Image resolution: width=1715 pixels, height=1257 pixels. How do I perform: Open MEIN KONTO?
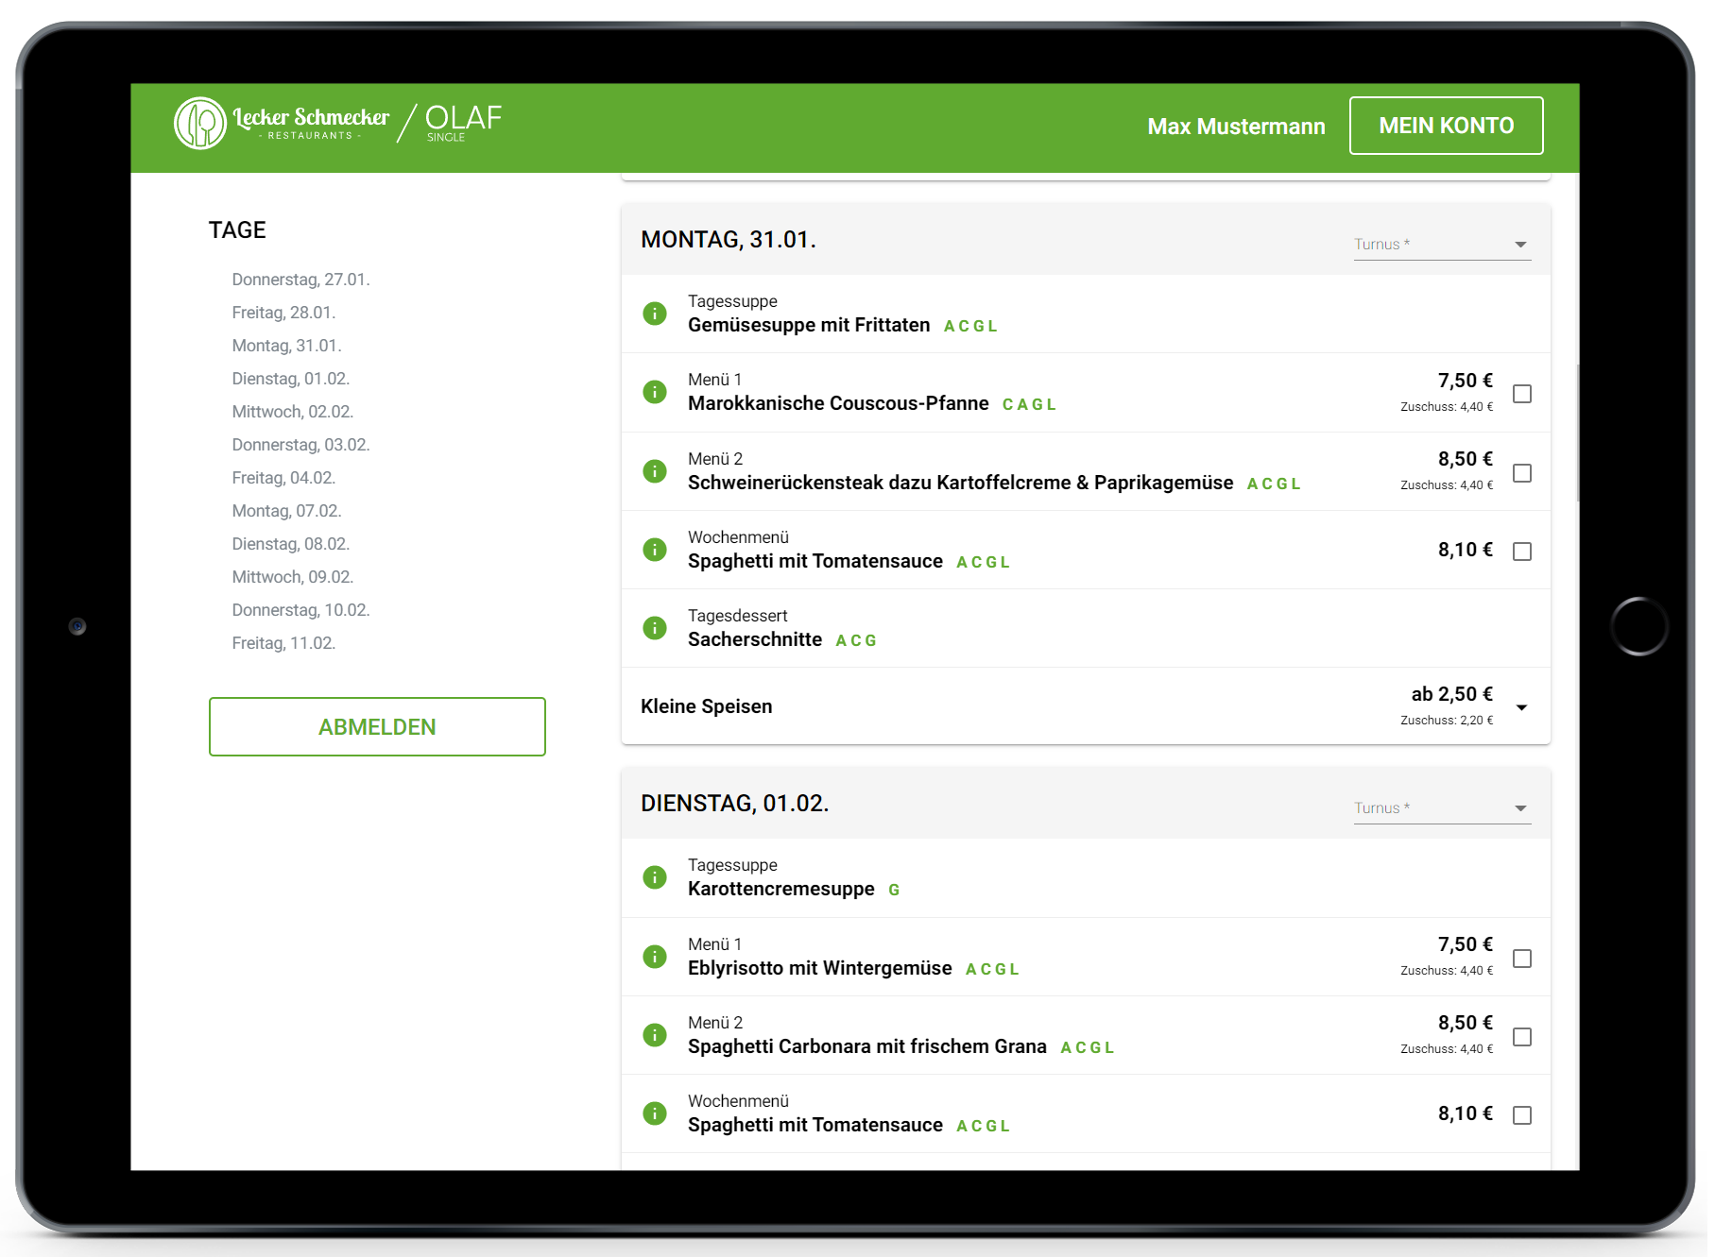tap(1446, 126)
